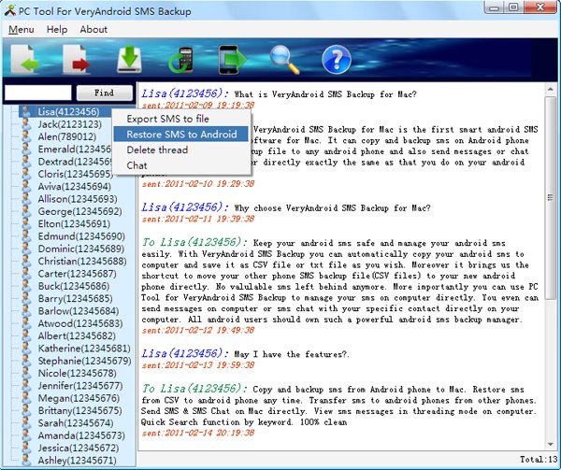Select contact Katherine(12345681)

[x=84, y=349]
